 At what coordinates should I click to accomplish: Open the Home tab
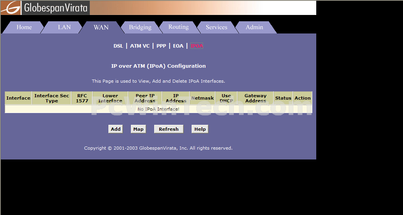click(x=24, y=27)
